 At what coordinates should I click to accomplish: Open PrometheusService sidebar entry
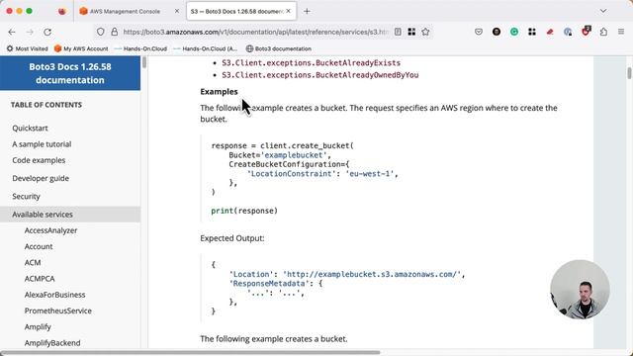tap(57, 311)
